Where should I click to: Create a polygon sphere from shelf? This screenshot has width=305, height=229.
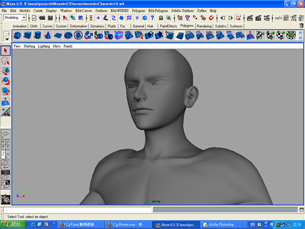pos(17,36)
